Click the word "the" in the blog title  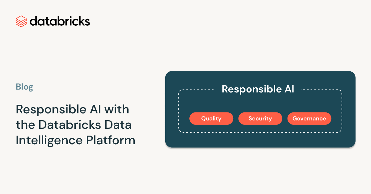(x=25, y=125)
